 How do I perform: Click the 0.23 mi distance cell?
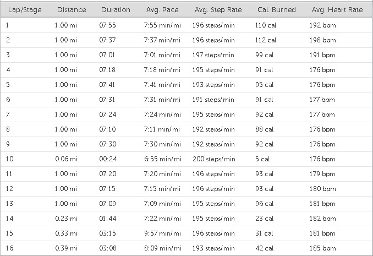[66, 219]
